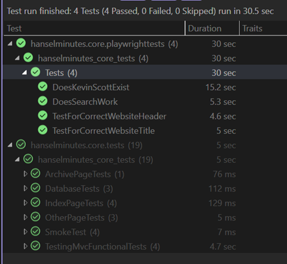The height and width of the screenshot is (264, 287).
Task: Click passed icon beside DoesKevinScottExist
Action: coord(43,86)
